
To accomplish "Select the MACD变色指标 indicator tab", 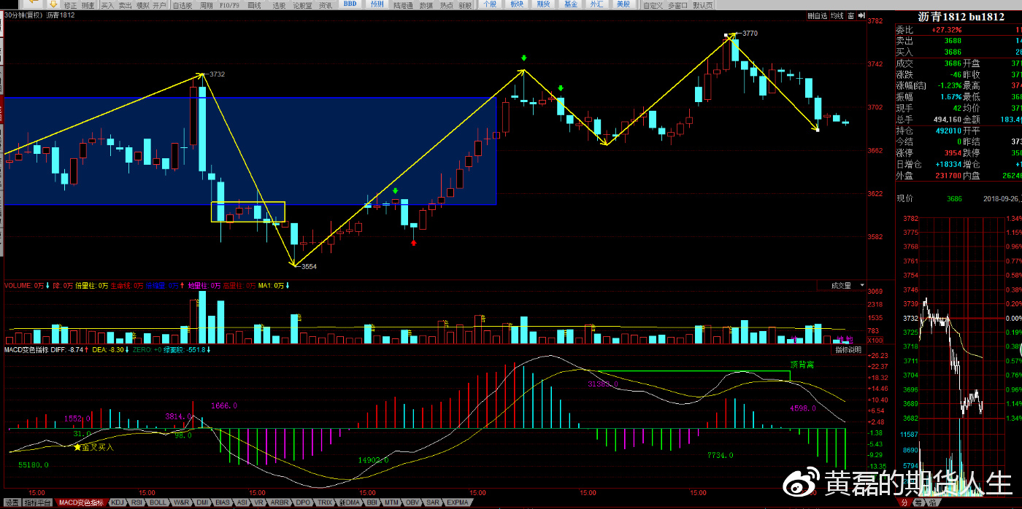I will point(81,502).
